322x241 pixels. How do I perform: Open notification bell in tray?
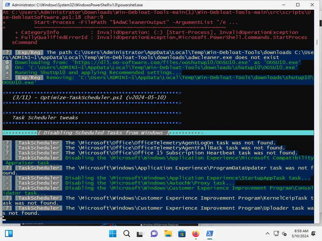pyautogui.click(x=314, y=233)
